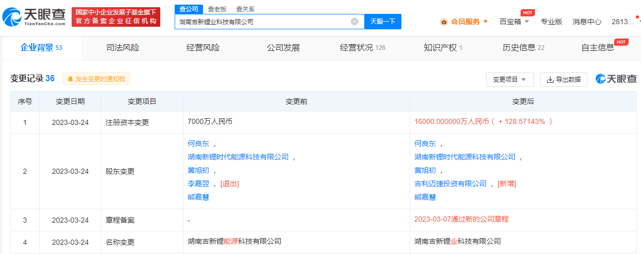Click the 名称变更 cell
The height and width of the screenshot is (254, 641).
click(x=142, y=242)
